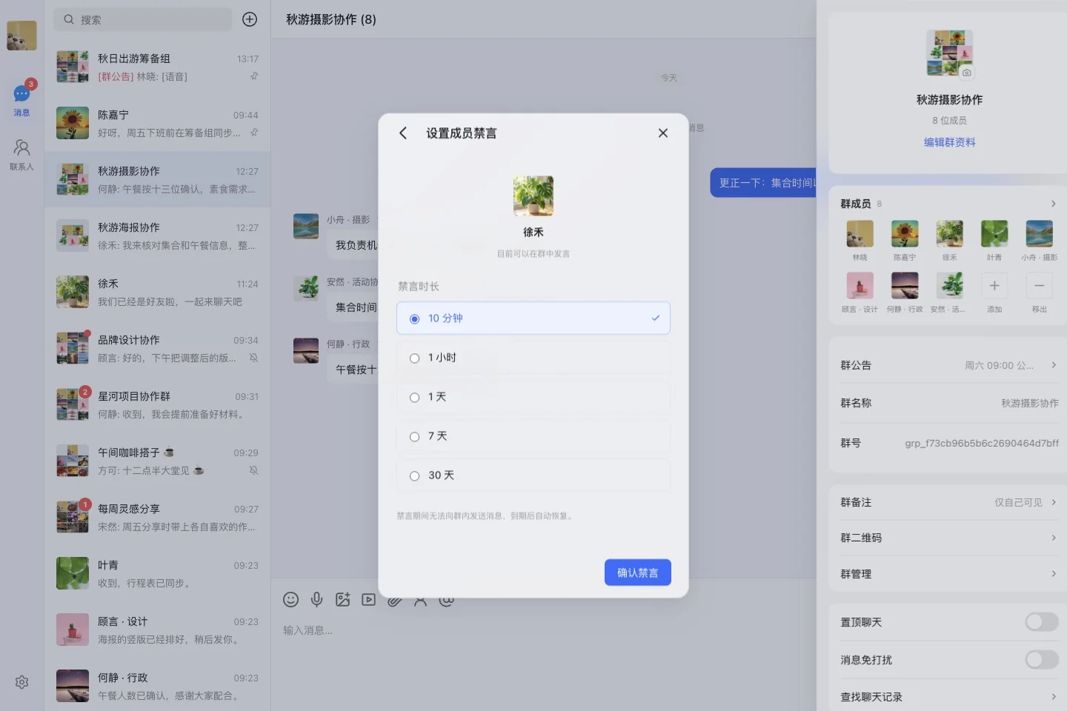
Task: Click 林晓's avatar in group members
Action: coord(860,234)
